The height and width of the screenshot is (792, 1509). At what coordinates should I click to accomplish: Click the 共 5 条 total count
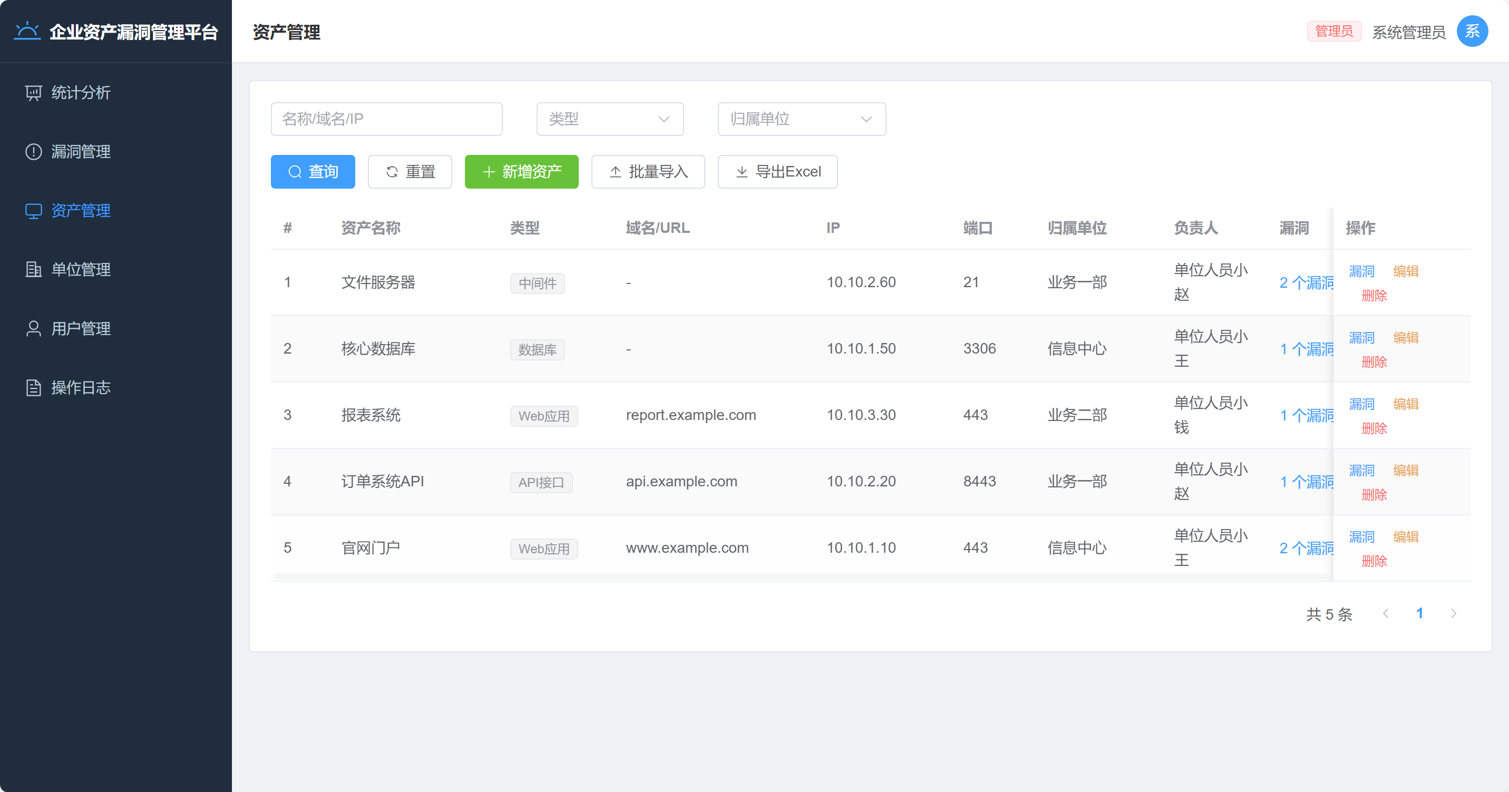tap(1329, 614)
